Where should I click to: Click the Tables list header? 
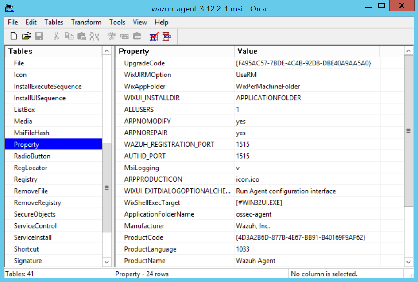[x=54, y=51]
